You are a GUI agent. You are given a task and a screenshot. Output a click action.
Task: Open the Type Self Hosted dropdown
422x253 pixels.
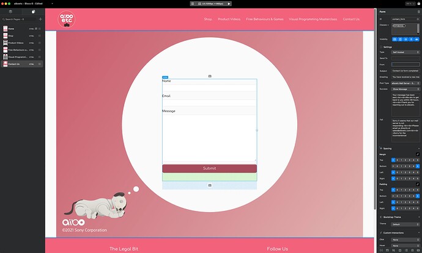[405, 52]
